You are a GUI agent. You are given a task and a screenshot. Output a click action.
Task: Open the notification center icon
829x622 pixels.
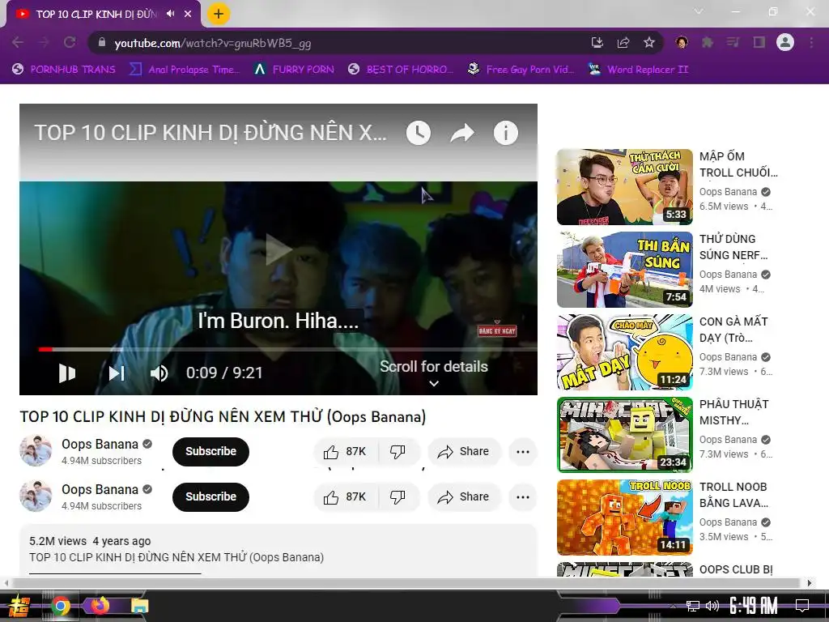click(x=802, y=606)
